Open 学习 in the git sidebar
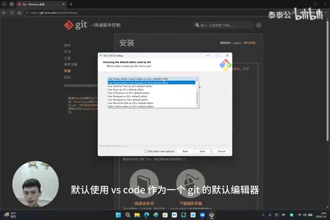The height and width of the screenshot is (220, 330). (67, 51)
